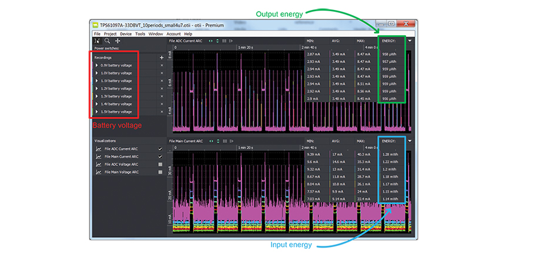This screenshot has height=264, width=539.
Task: Click ENERGY column header in Main Current panel
Action: [x=389, y=141]
